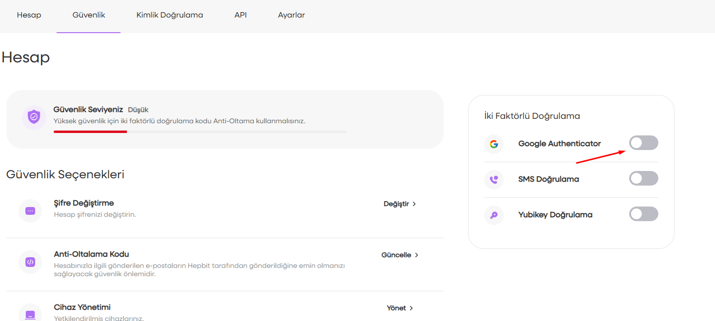
Task: Click the chevron next to Değiştir
Action: pyautogui.click(x=414, y=204)
